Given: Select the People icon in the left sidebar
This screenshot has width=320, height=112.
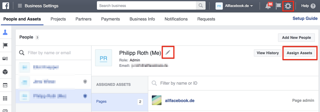Looking at the screenshot, I should (5, 32).
